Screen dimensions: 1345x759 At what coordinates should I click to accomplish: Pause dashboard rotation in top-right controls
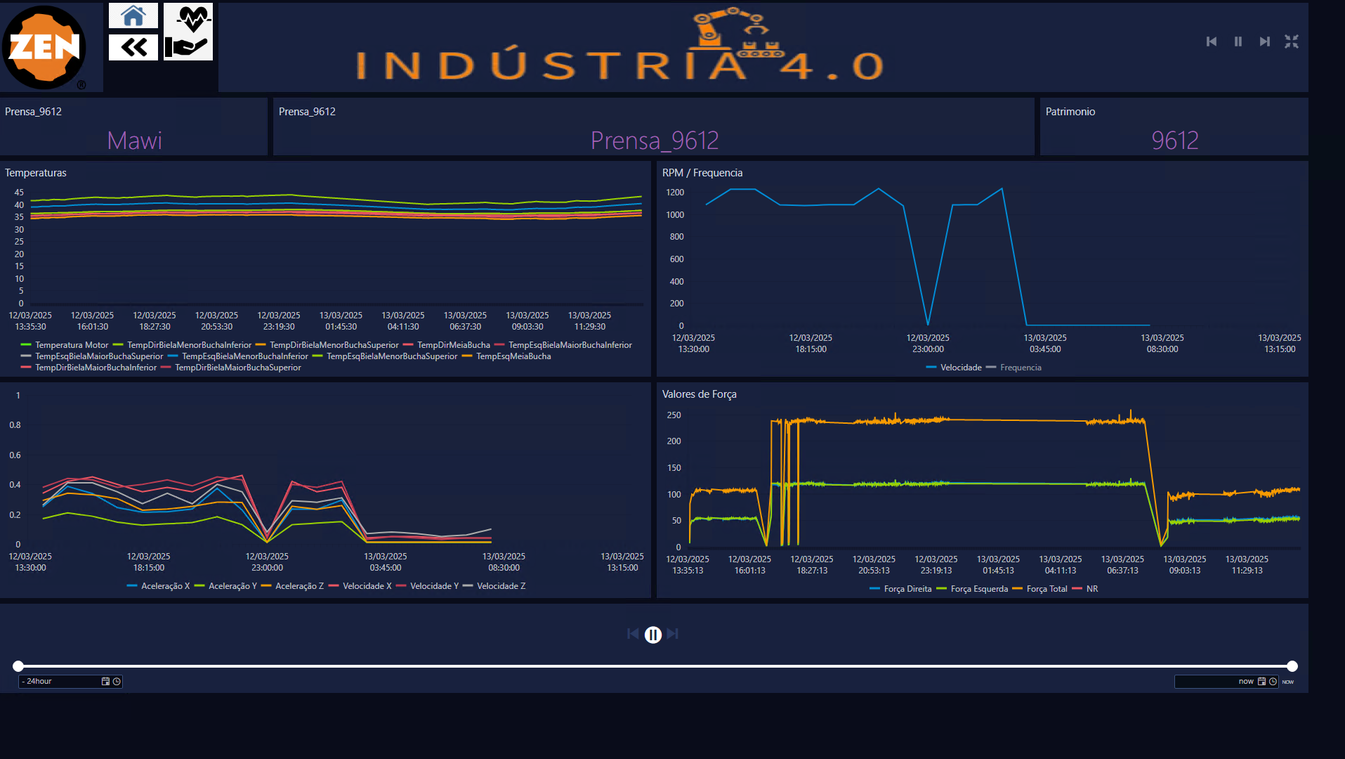1238,41
